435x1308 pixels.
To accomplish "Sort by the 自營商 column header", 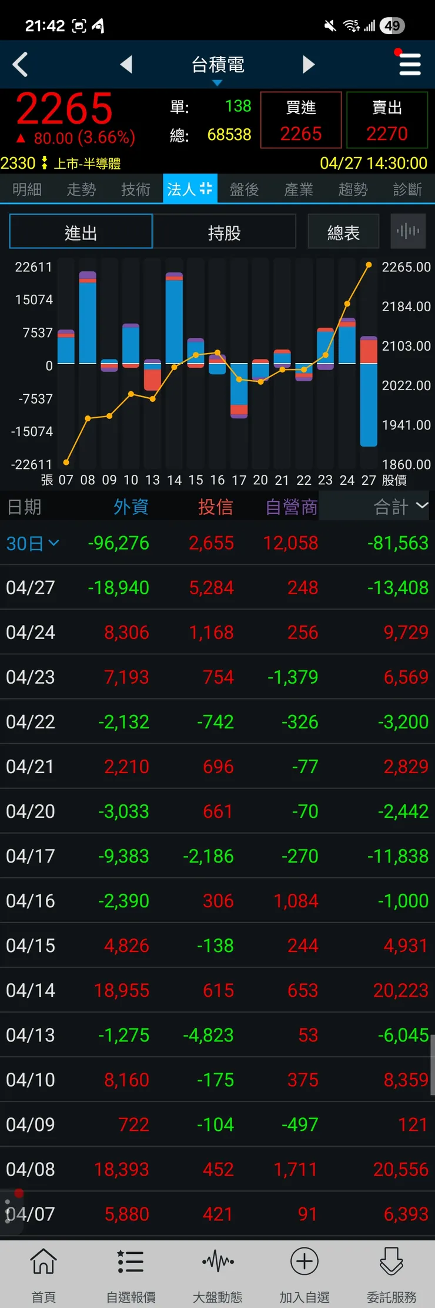I will [x=292, y=507].
